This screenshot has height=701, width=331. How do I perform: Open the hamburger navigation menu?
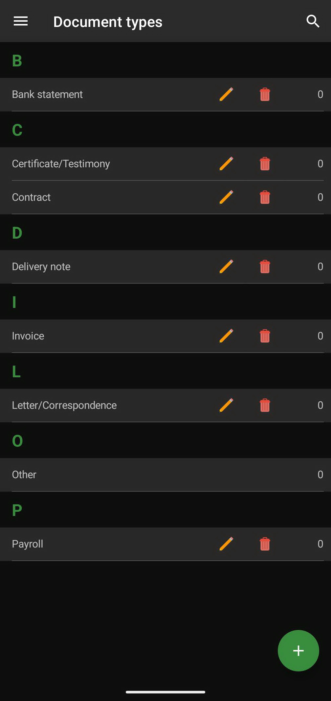(x=21, y=21)
